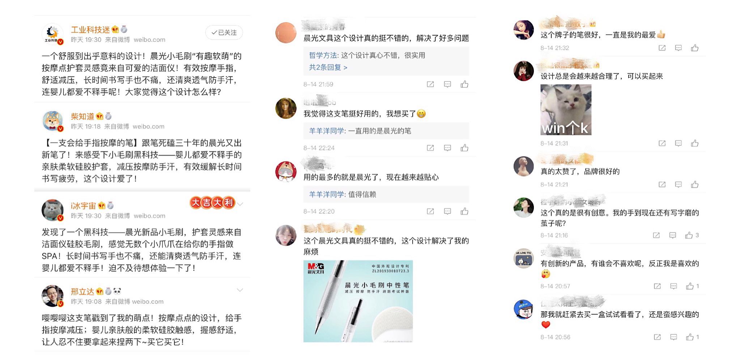Screen dimensions: 740x360
Task: Click the 哲学方法 reply username
Action: coord(323,55)
